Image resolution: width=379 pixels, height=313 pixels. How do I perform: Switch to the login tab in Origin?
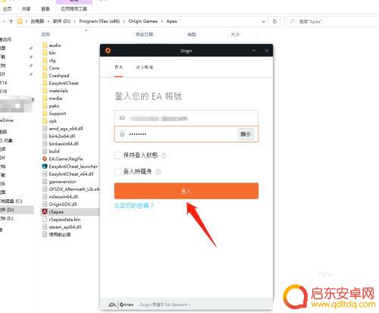[x=118, y=67]
